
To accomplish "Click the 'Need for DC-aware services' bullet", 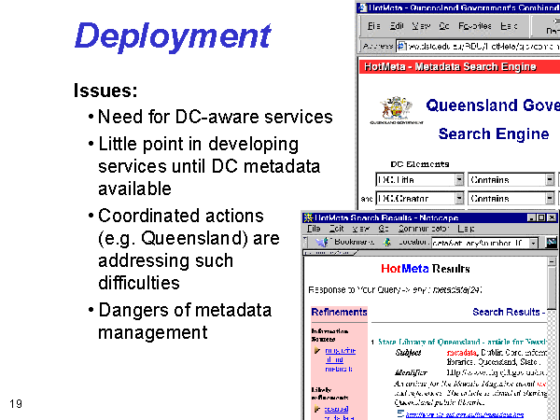I will [x=215, y=117].
